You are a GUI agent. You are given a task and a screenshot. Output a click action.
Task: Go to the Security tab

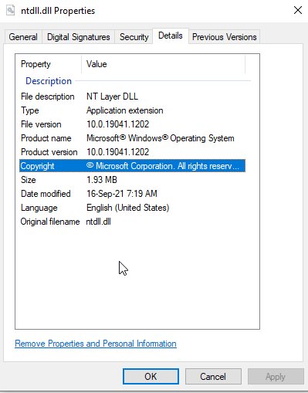(134, 37)
